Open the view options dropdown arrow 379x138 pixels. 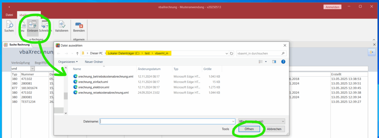266,62
